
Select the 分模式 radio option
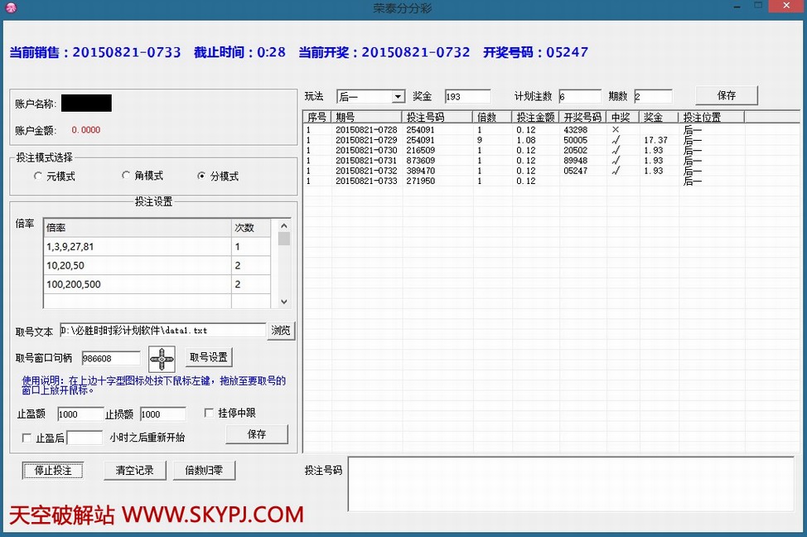[202, 177]
